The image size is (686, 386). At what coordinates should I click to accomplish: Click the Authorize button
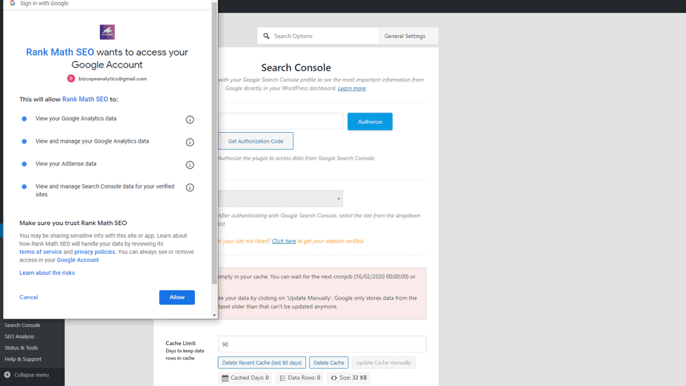tap(370, 122)
